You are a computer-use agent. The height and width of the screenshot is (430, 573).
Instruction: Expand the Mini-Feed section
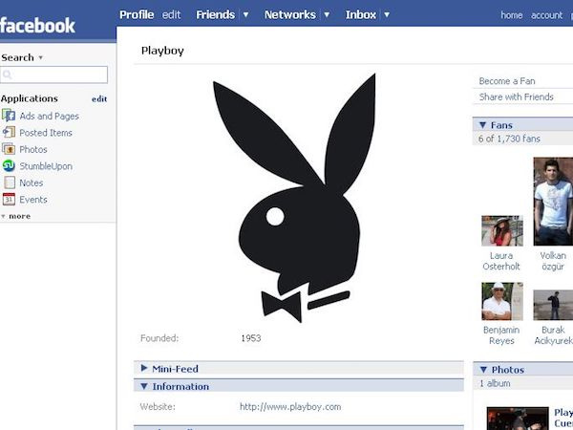(x=144, y=368)
